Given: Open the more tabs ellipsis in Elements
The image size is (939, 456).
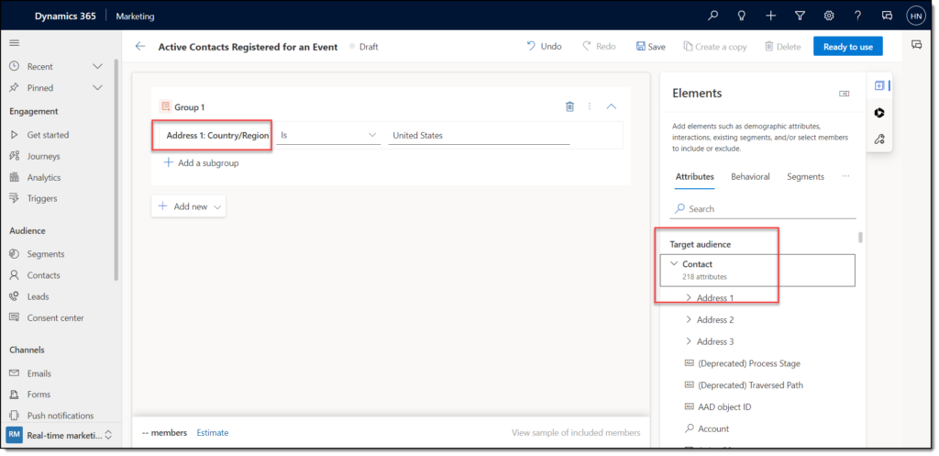Looking at the screenshot, I should 845,177.
